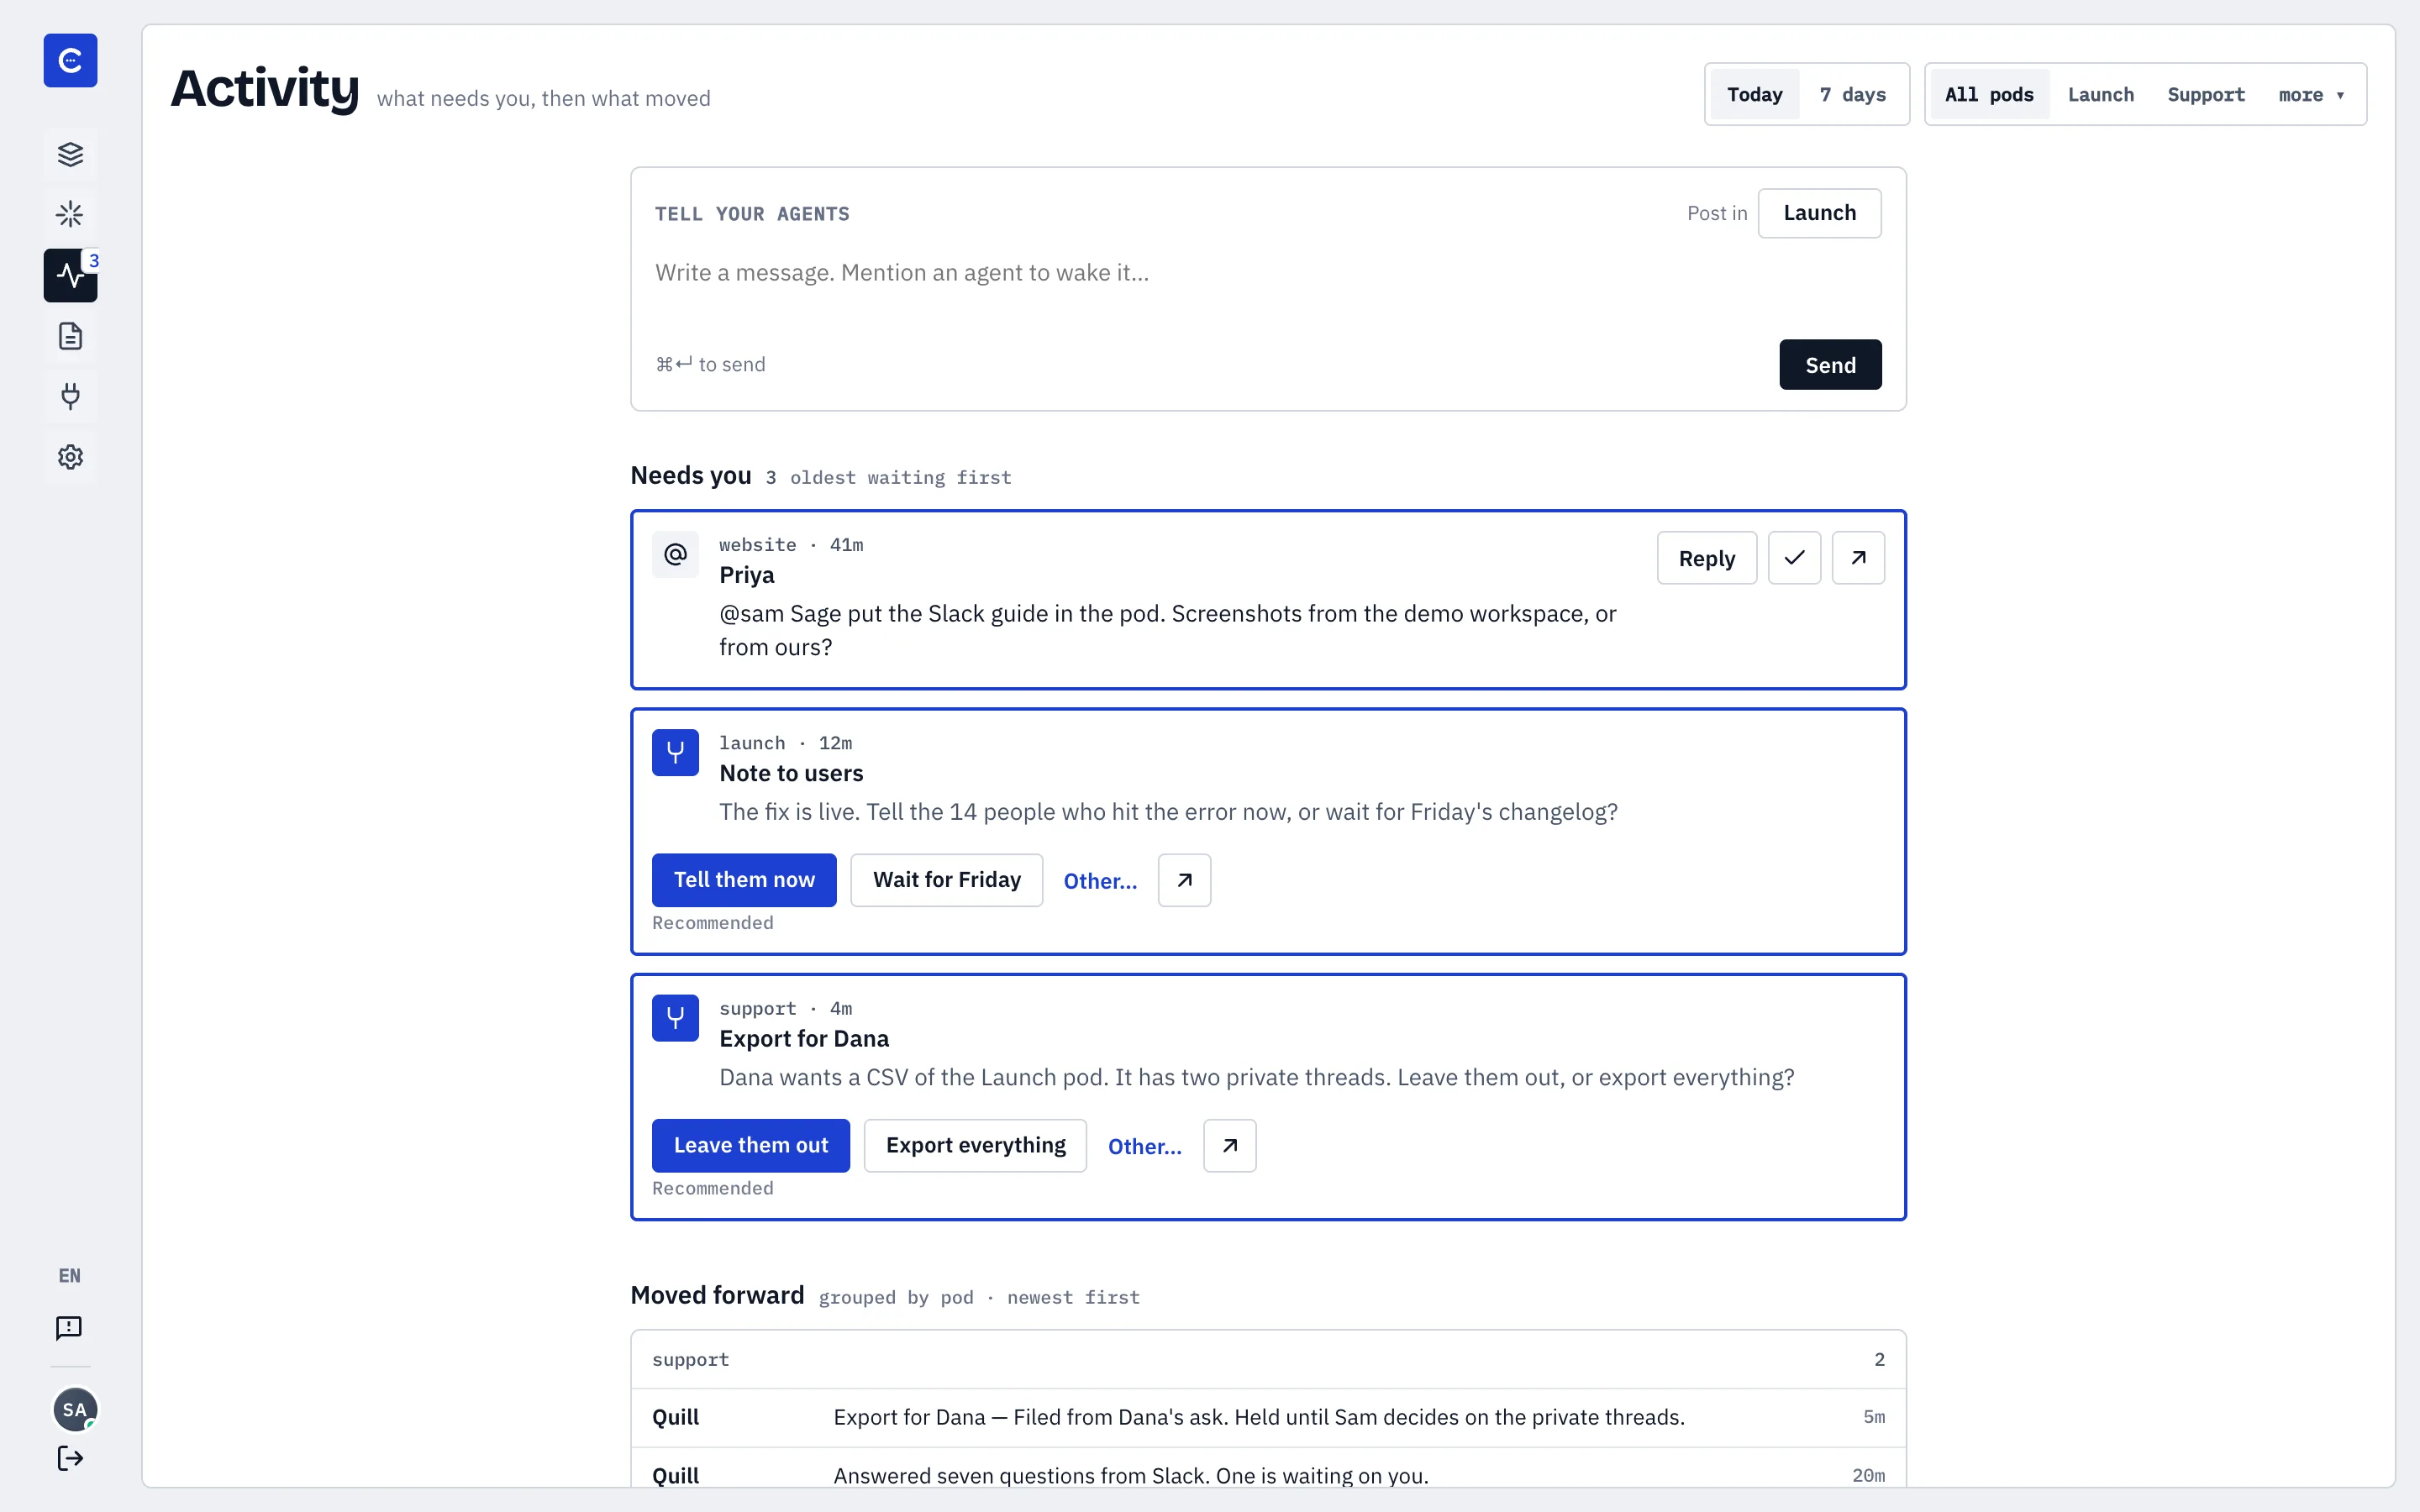The height and width of the screenshot is (1512, 2420).
Task: Change the Post in Launch pod selector
Action: 1819,213
